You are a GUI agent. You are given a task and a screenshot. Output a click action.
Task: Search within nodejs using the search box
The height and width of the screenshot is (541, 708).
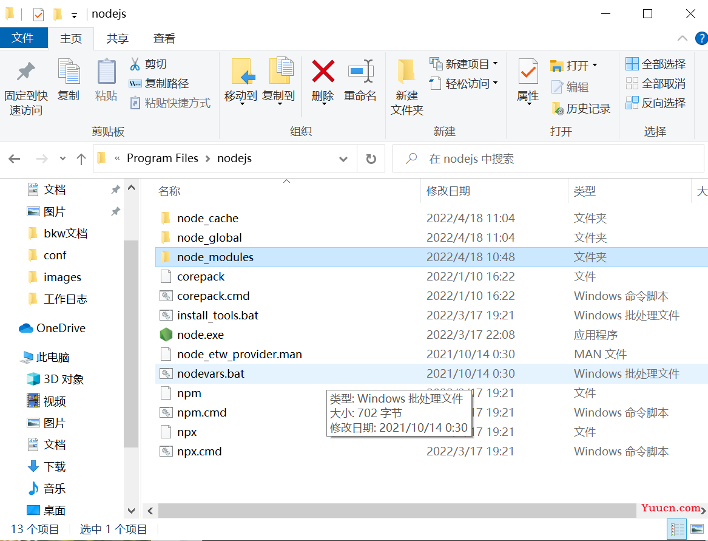[548, 158]
